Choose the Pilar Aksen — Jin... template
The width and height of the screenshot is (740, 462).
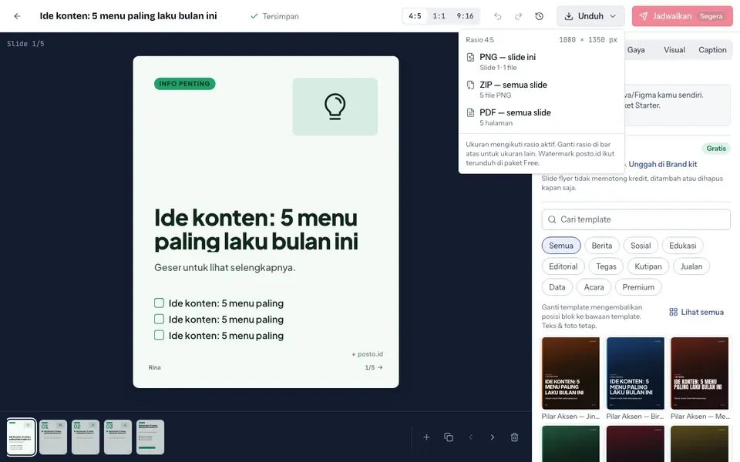tap(570, 373)
